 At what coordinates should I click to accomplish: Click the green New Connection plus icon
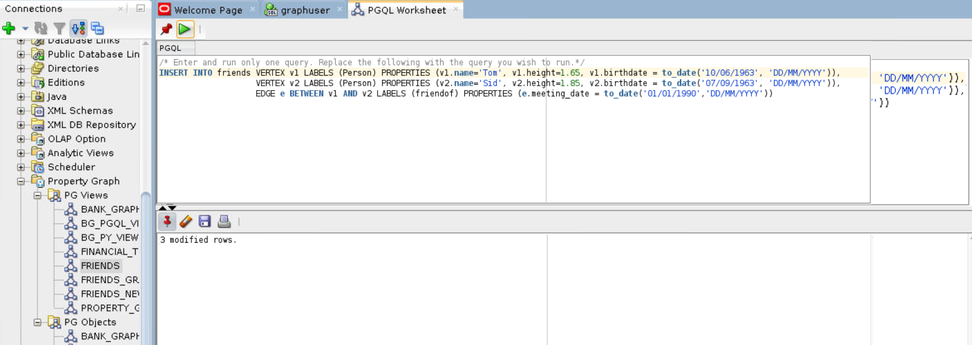point(9,28)
